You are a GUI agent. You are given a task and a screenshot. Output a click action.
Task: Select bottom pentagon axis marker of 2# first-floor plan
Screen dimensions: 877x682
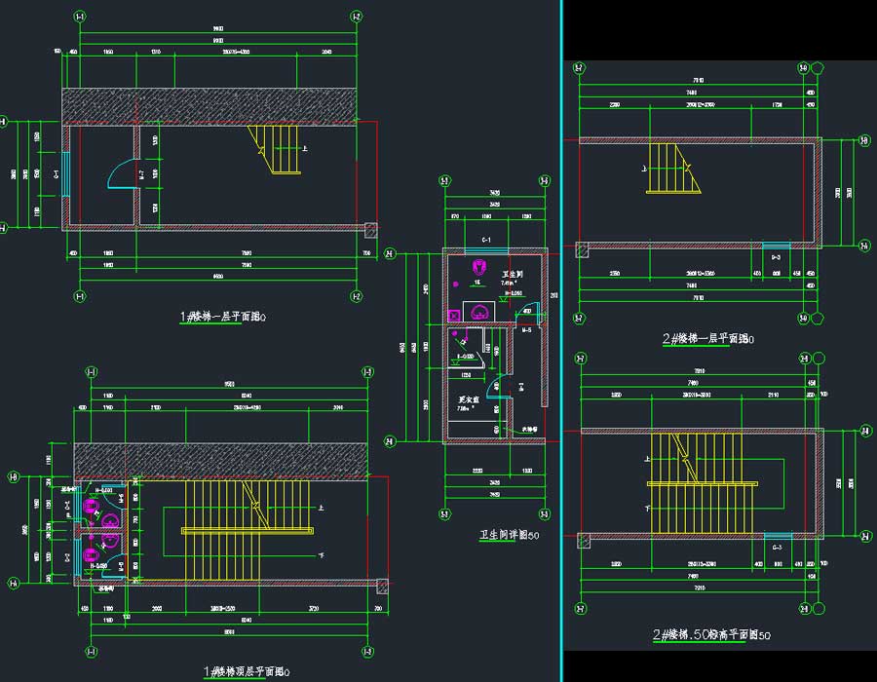tap(818, 319)
